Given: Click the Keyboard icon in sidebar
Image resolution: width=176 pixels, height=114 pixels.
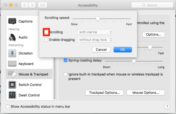Looking at the screenshot, I should 12,64.
